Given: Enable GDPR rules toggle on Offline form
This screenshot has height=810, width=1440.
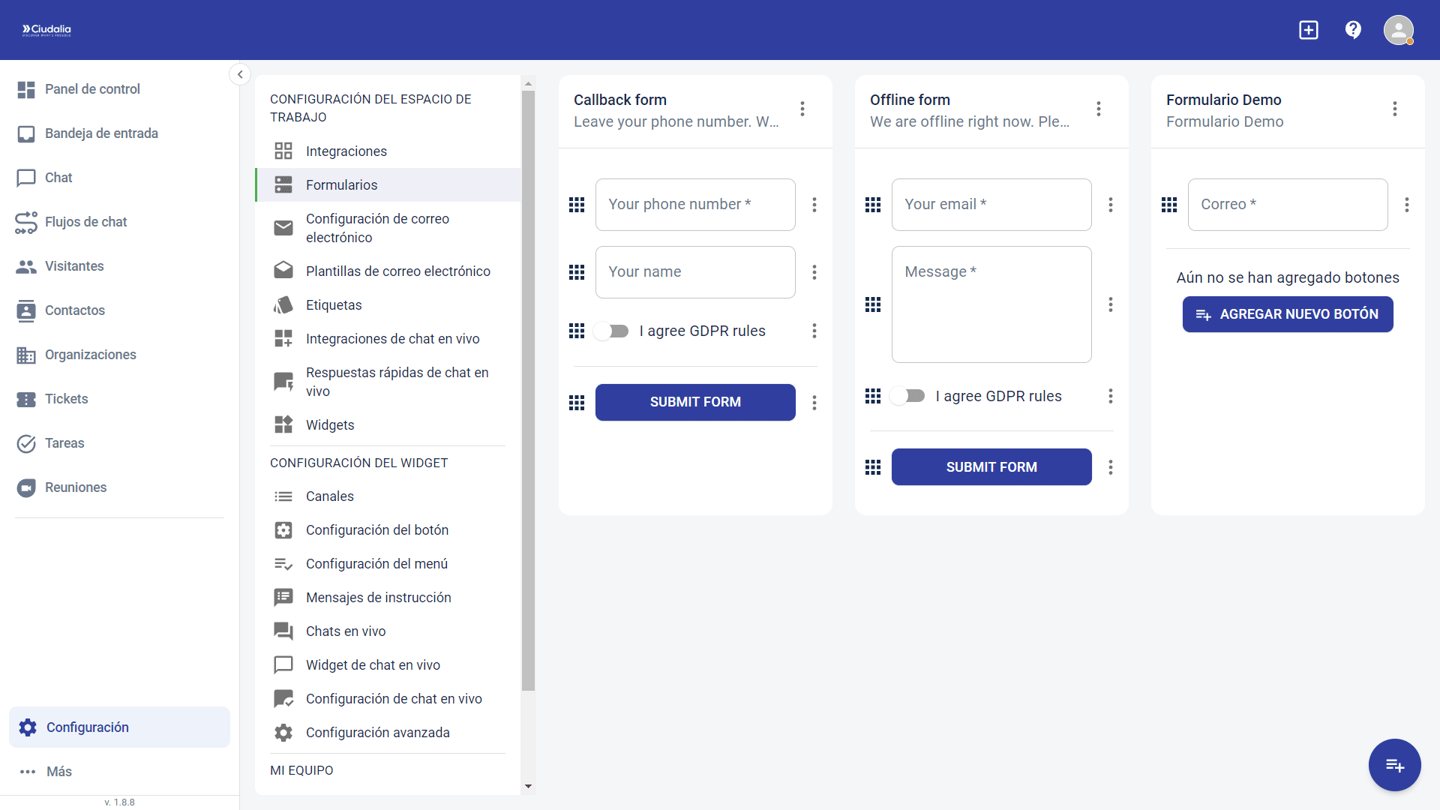Looking at the screenshot, I should coord(907,396).
